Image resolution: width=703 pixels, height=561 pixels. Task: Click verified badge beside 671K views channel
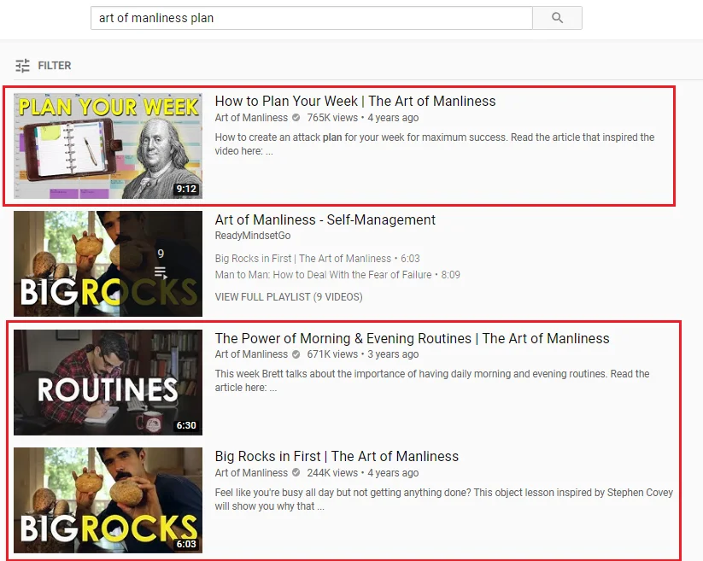pyautogui.click(x=296, y=354)
